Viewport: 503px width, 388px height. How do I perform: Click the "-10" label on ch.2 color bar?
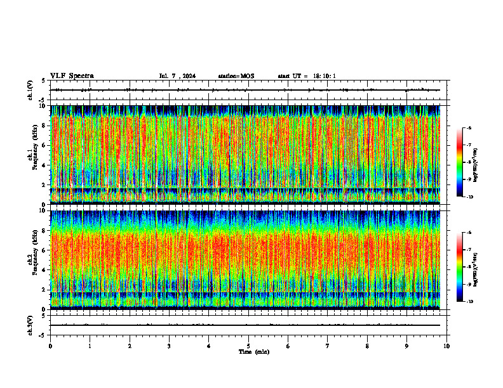click(x=469, y=301)
